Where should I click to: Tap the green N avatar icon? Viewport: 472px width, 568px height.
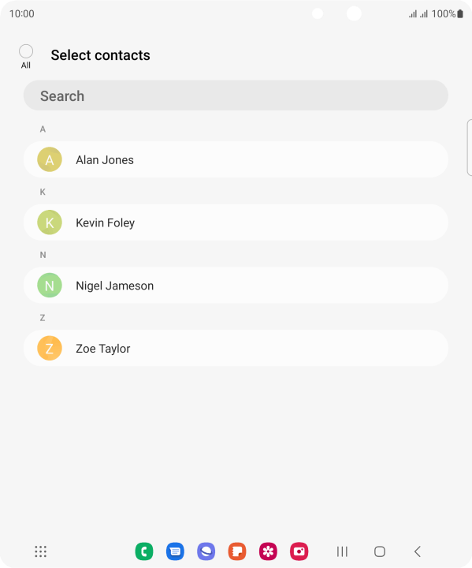point(50,286)
